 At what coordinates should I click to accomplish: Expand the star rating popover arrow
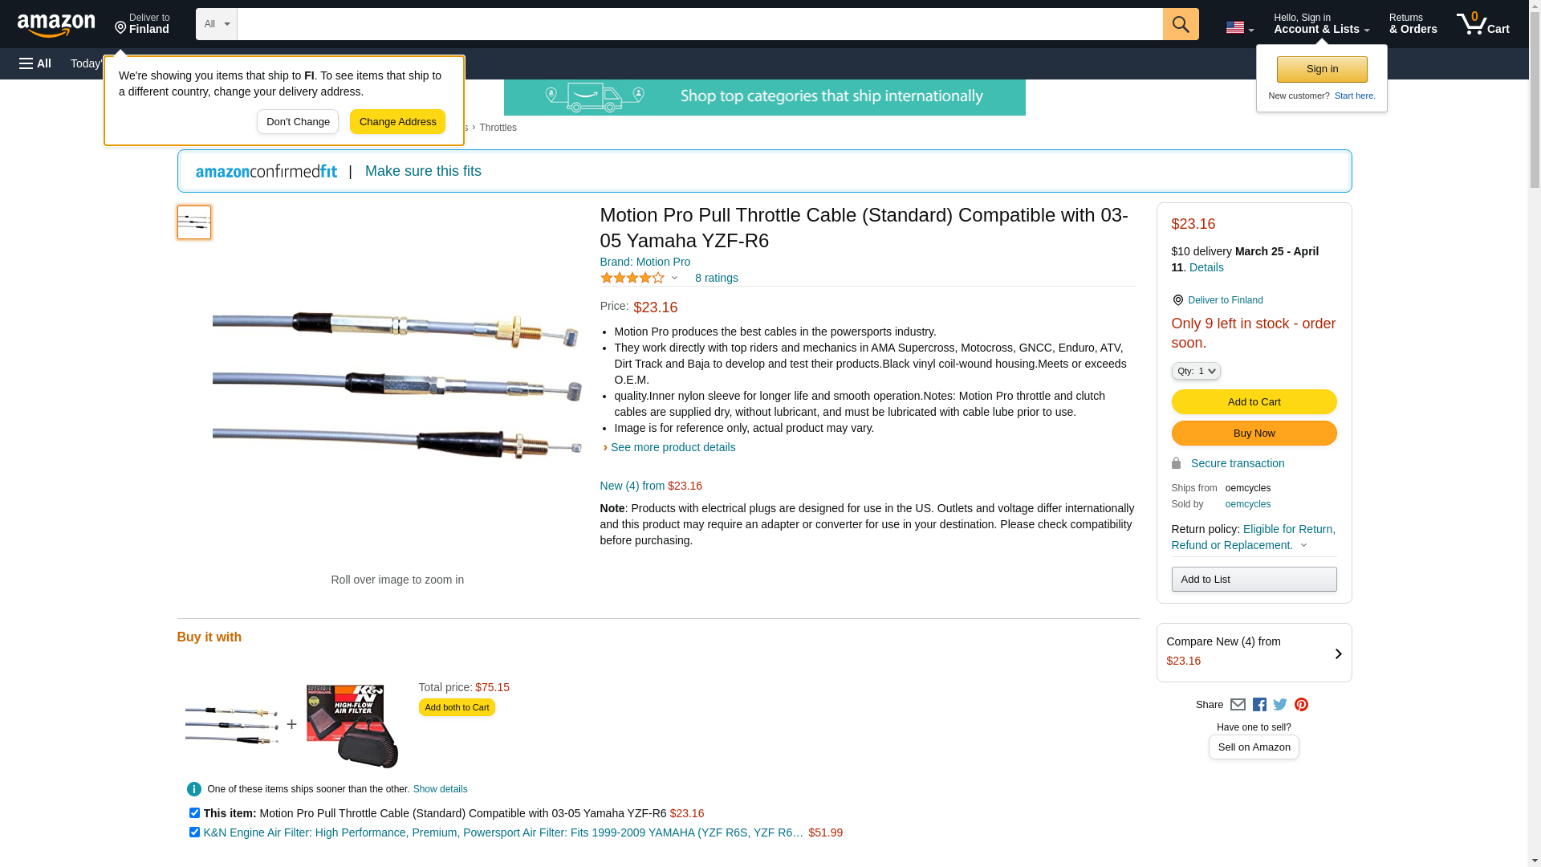click(674, 279)
